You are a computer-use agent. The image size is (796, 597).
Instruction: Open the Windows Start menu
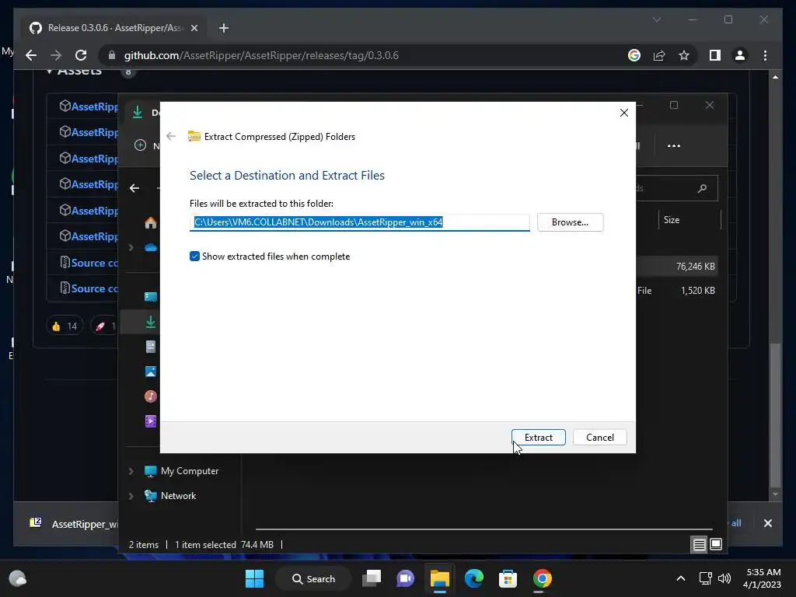[x=254, y=578]
